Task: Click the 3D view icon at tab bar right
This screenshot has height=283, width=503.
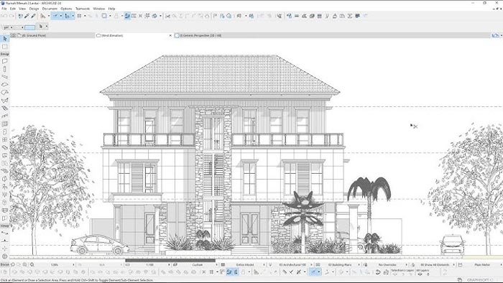Action: (495, 35)
